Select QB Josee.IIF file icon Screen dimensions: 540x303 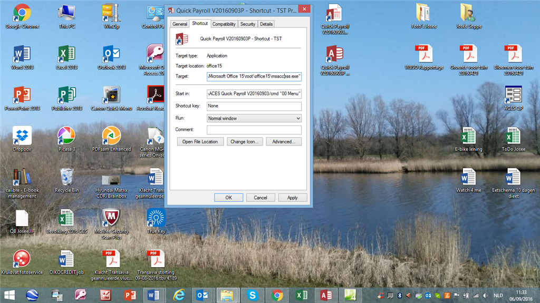pyautogui.click(x=22, y=221)
